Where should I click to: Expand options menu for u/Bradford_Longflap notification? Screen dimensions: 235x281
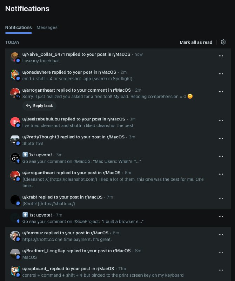coord(221,252)
